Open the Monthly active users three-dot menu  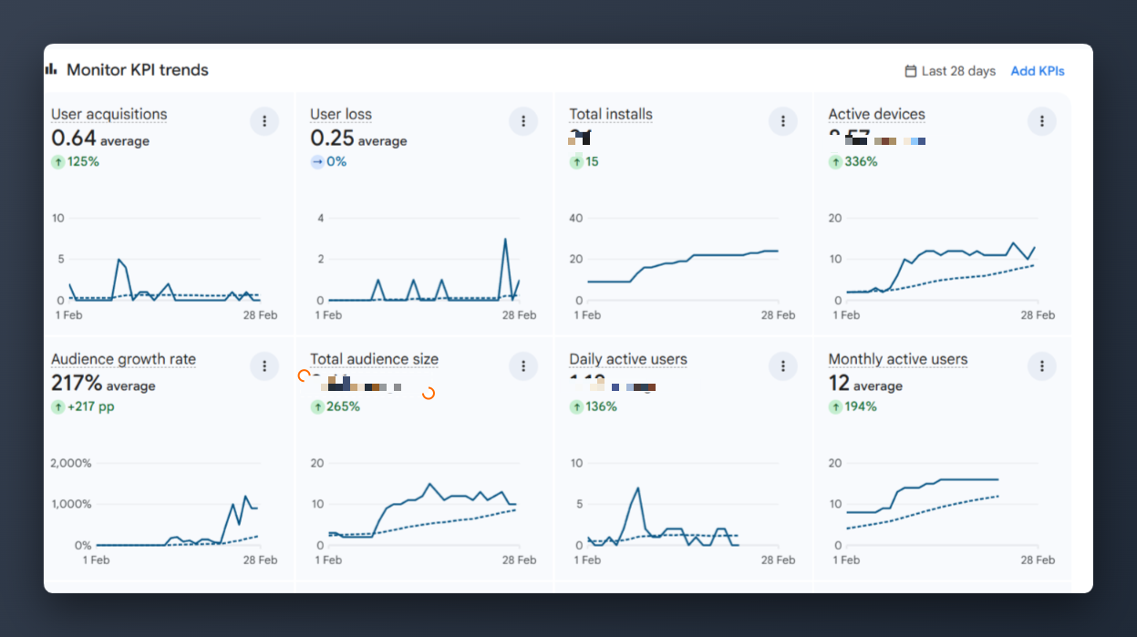(x=1041, y=366)
